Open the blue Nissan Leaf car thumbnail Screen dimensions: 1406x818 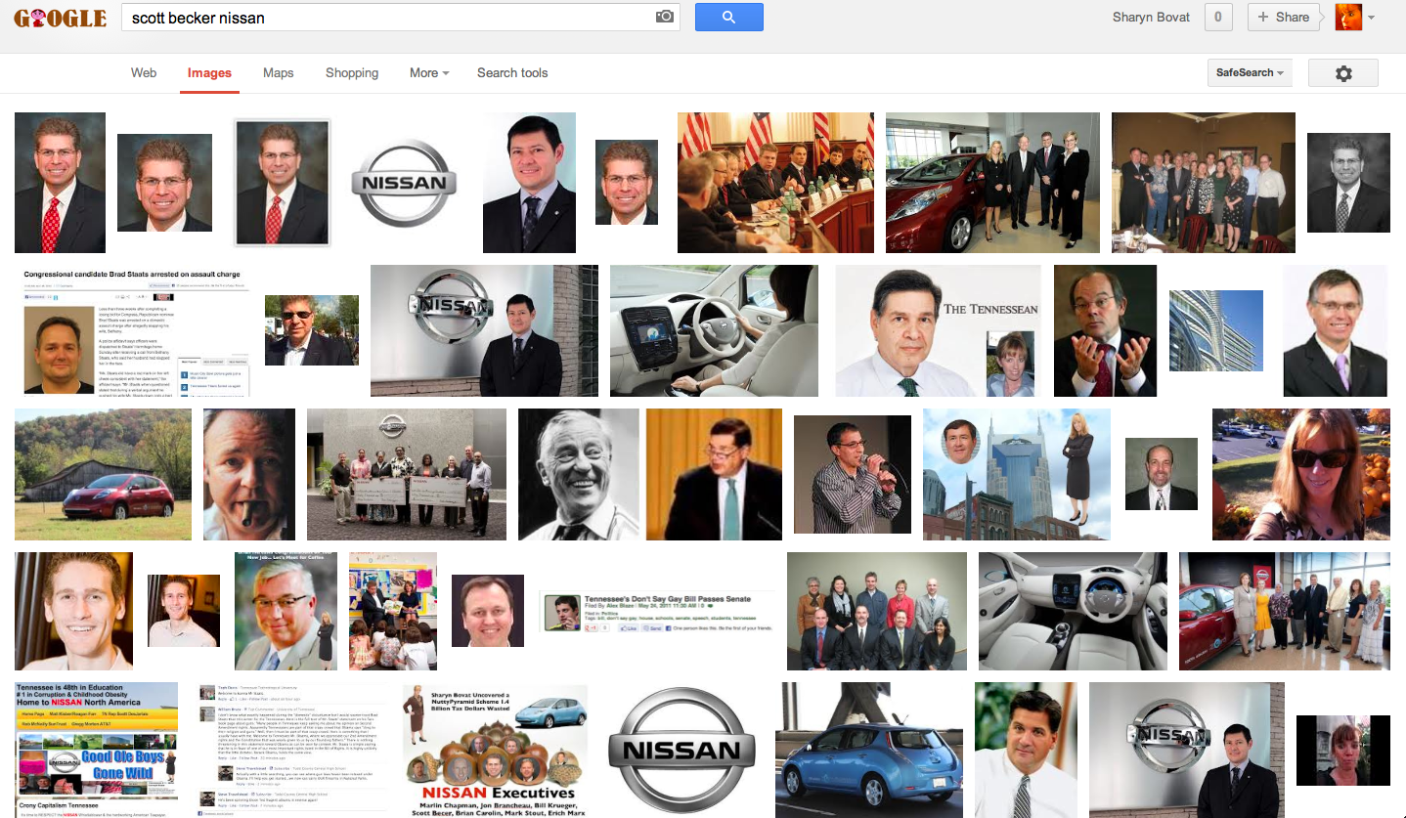coord(870,750)
